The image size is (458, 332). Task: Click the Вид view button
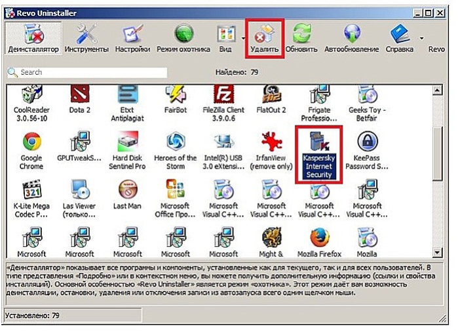click(x=226, y=38)
